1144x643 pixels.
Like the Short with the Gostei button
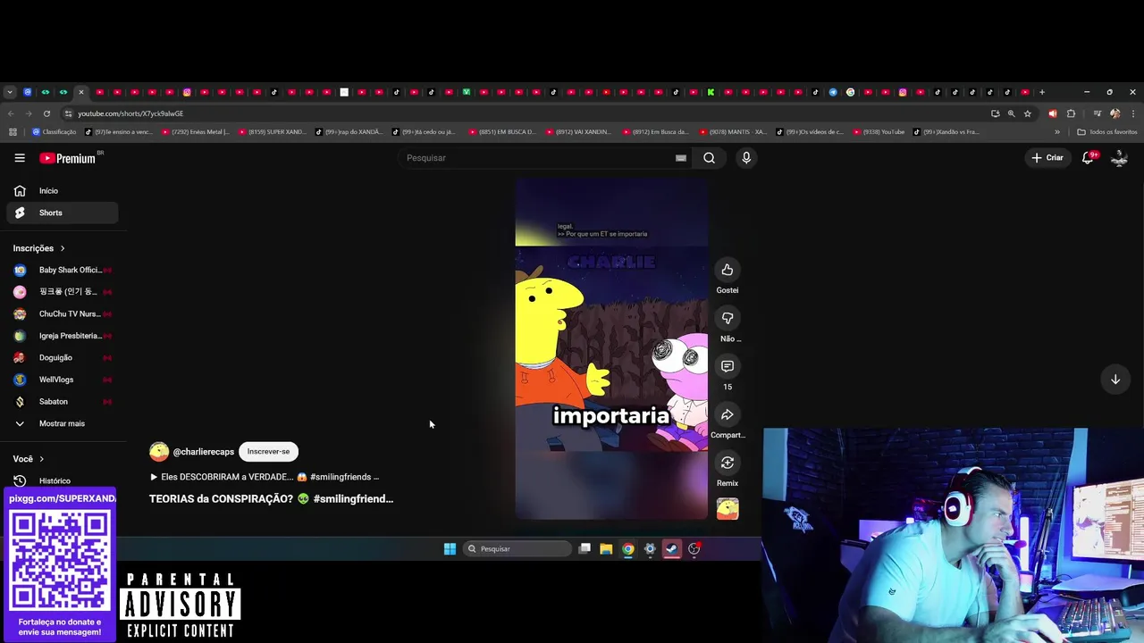pyautogui.click(x=728, y=270)
